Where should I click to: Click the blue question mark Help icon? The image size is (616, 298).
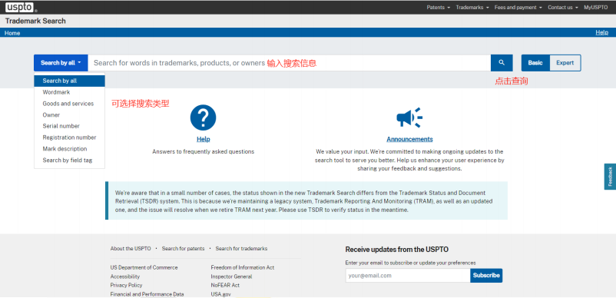[203, 118]
